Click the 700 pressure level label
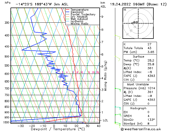Viewport: 169px width, 131px height. pyautogui.click(x=7, y=88)
